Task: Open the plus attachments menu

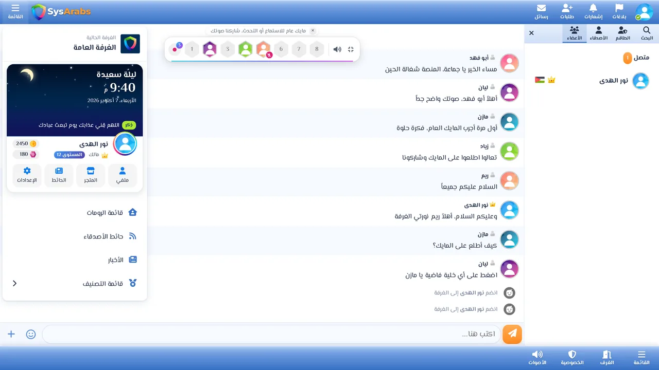Action: (11, 334)
